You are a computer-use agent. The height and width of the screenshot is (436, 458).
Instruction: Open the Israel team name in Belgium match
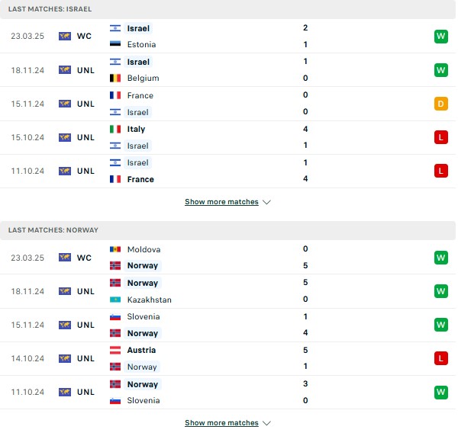pos(138,62)
